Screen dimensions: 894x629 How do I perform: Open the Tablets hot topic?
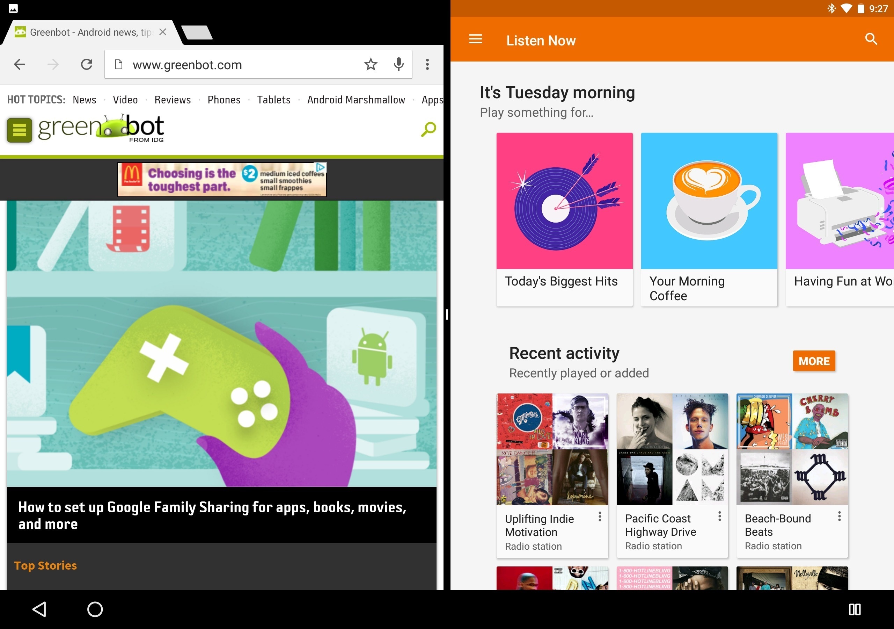pyautogui.click(x=274, y=100)
